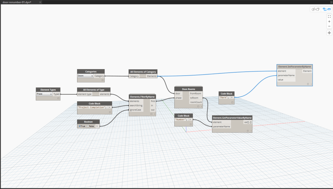Select the True radio on the Boolean node

tap(80, 126)
